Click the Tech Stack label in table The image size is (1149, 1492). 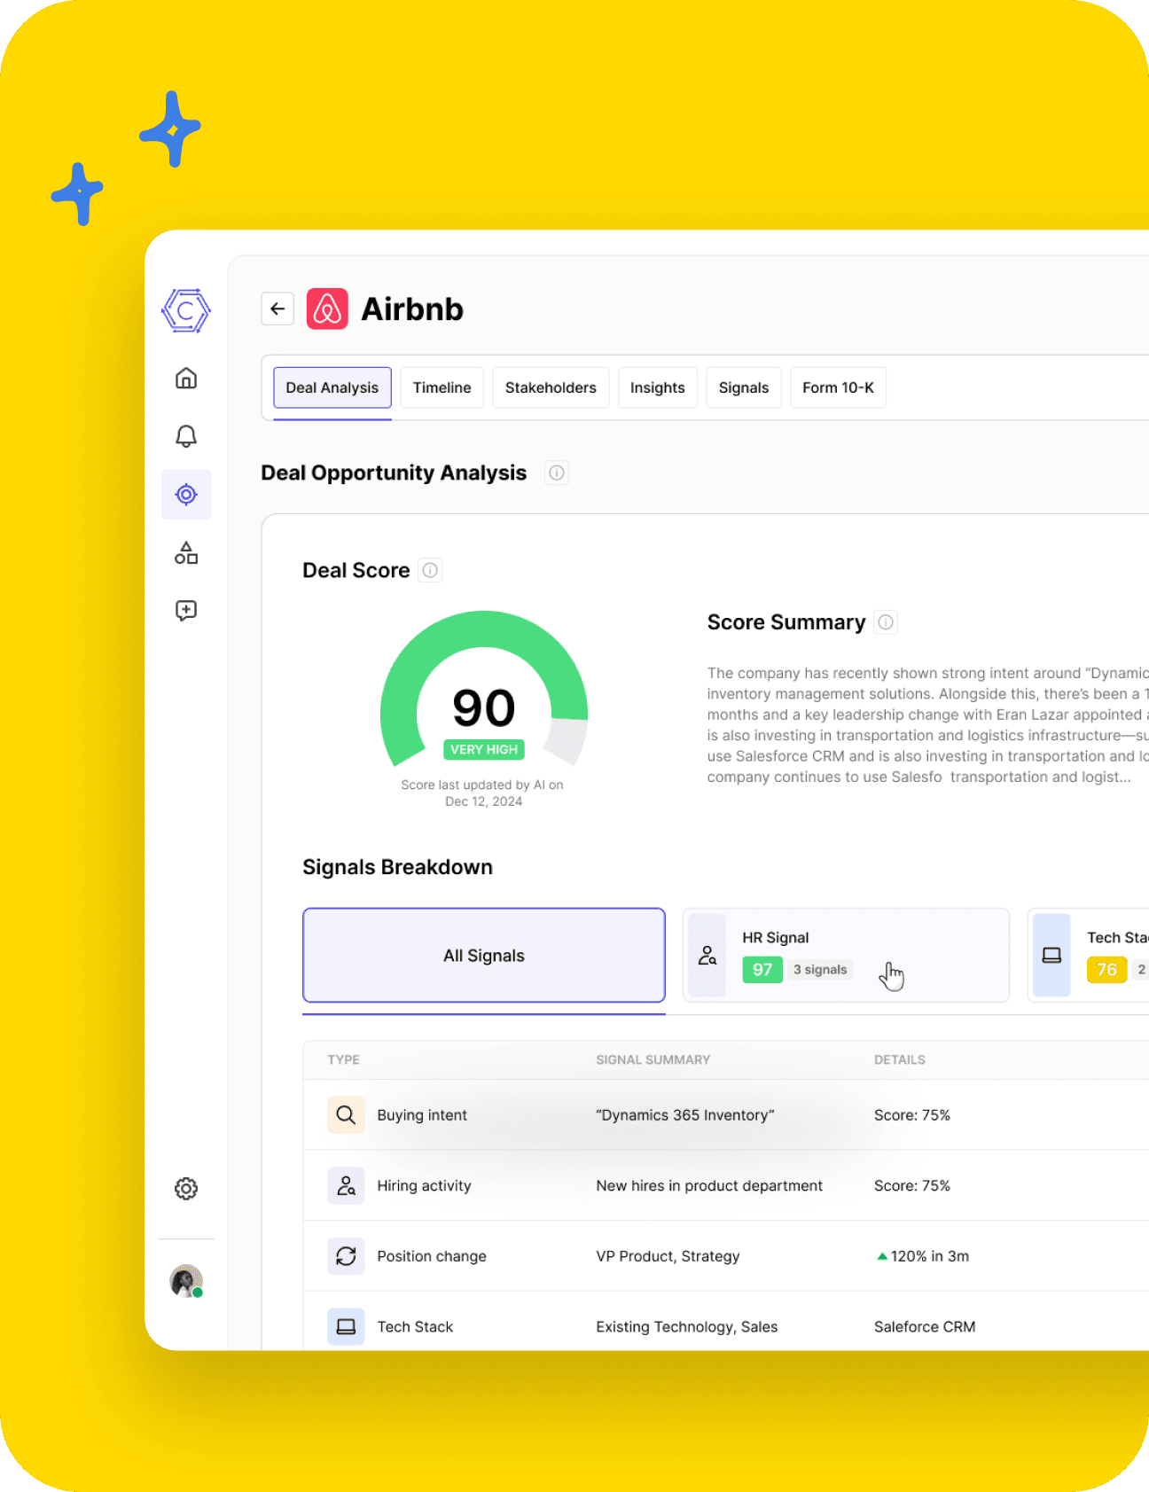[x=415, y=1327]
